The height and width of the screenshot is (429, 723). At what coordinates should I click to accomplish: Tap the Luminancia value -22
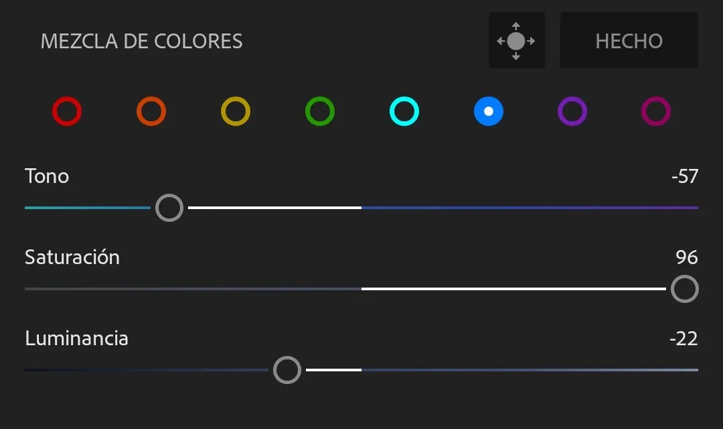click(684, 339)
